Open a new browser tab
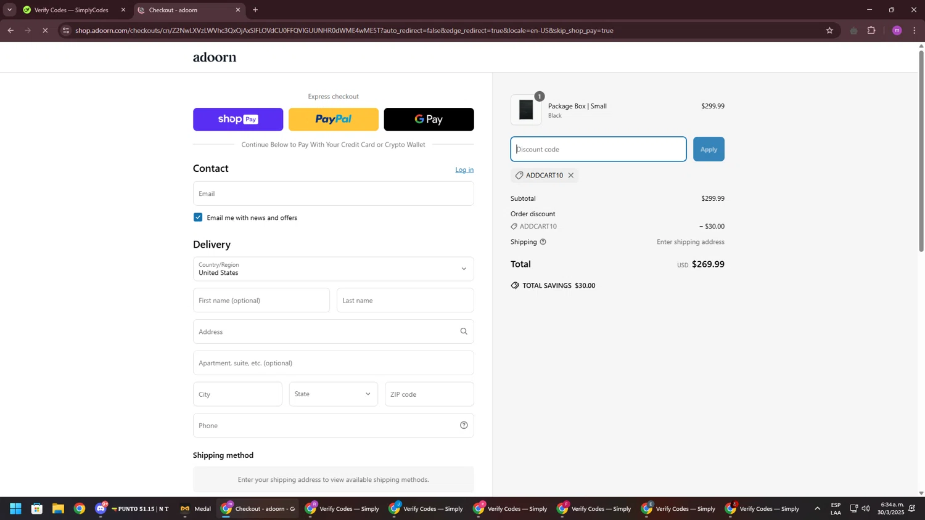Image resolution: width=925 pixels, height=520 pixels. tap(255, 10)
